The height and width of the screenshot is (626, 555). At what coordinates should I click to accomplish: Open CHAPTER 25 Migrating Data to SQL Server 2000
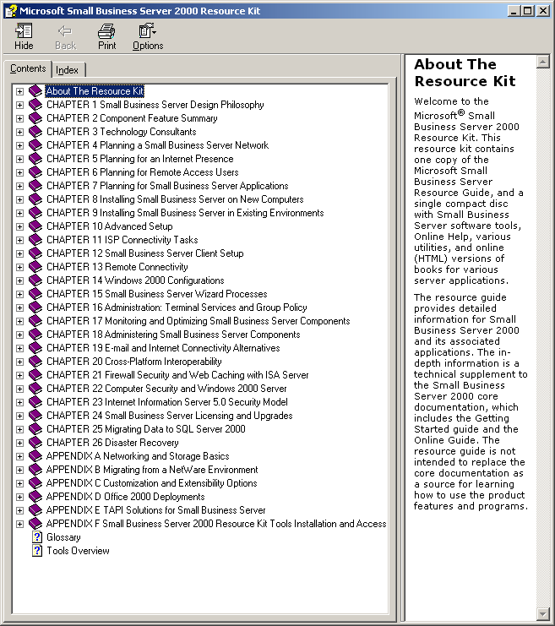146,429
